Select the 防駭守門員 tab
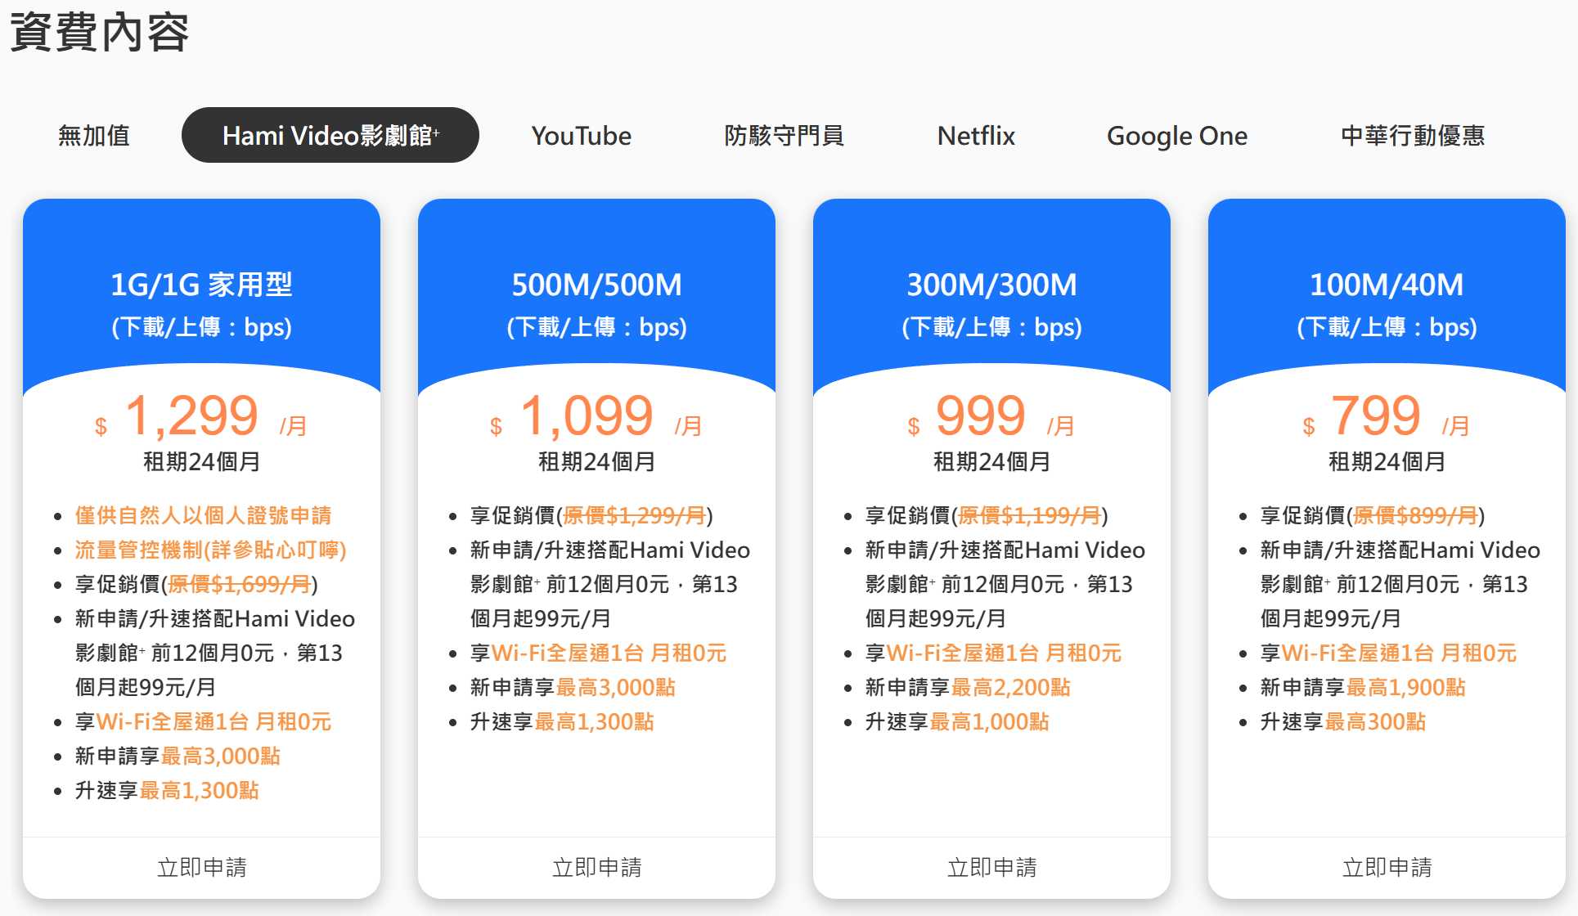 coord(784,136)
